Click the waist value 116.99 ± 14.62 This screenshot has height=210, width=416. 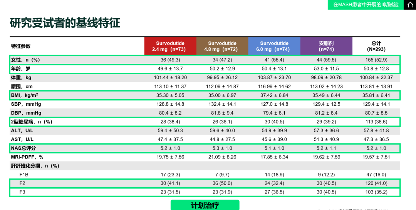click(x=274, y=86)
